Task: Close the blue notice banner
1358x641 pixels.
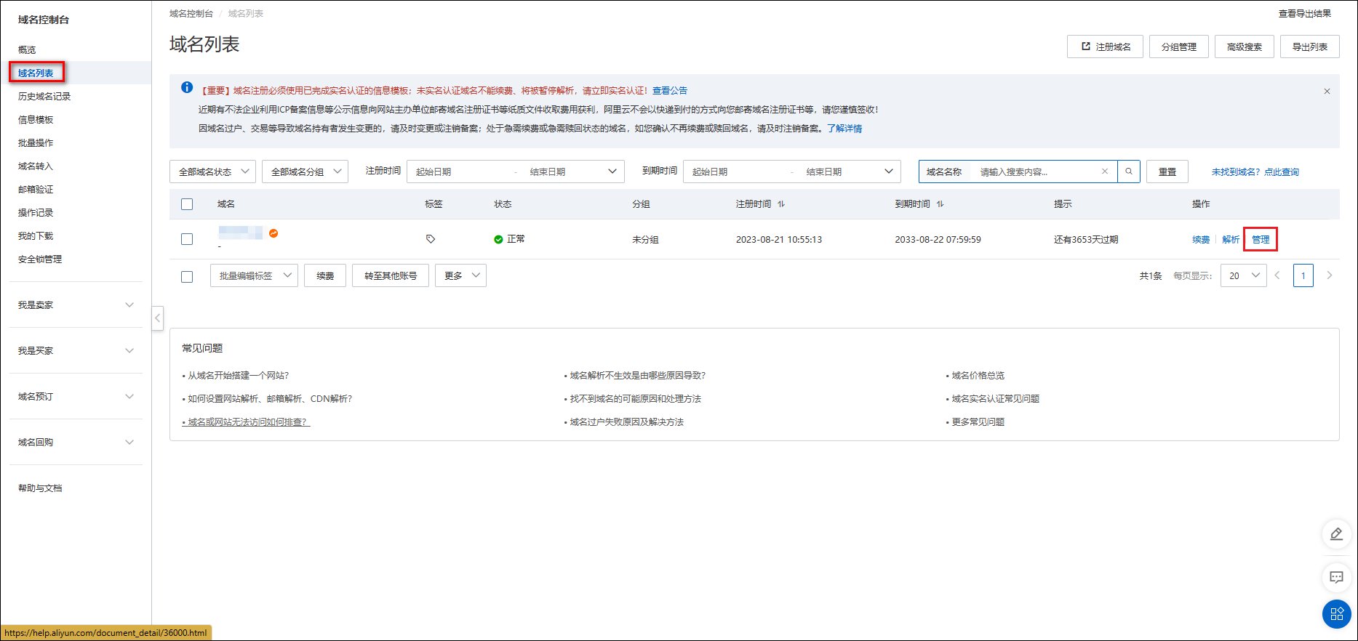Action: coord(1327,92)
